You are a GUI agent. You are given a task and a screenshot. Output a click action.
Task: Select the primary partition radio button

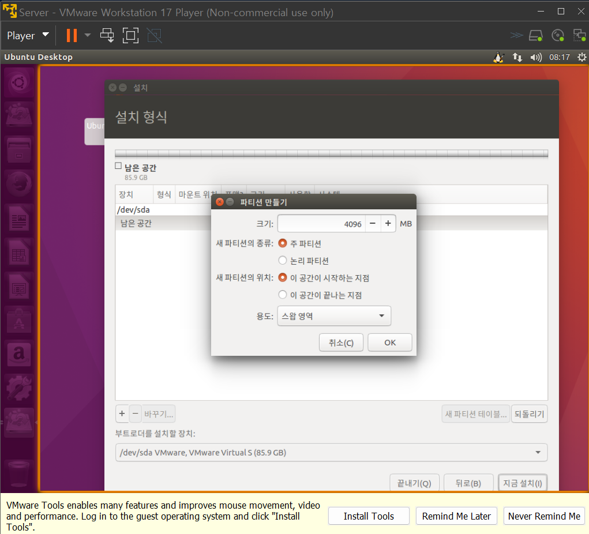283,243
